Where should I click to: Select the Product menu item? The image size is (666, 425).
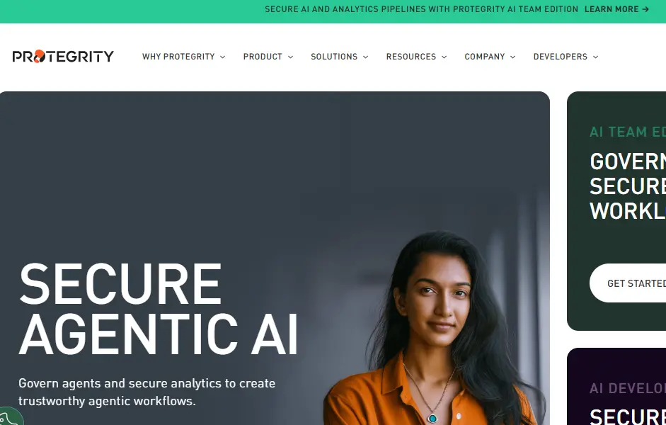(263, 57)
